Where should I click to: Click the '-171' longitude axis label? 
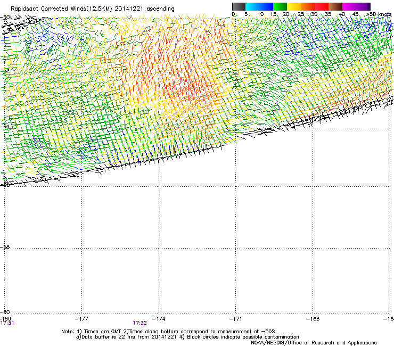236,319
